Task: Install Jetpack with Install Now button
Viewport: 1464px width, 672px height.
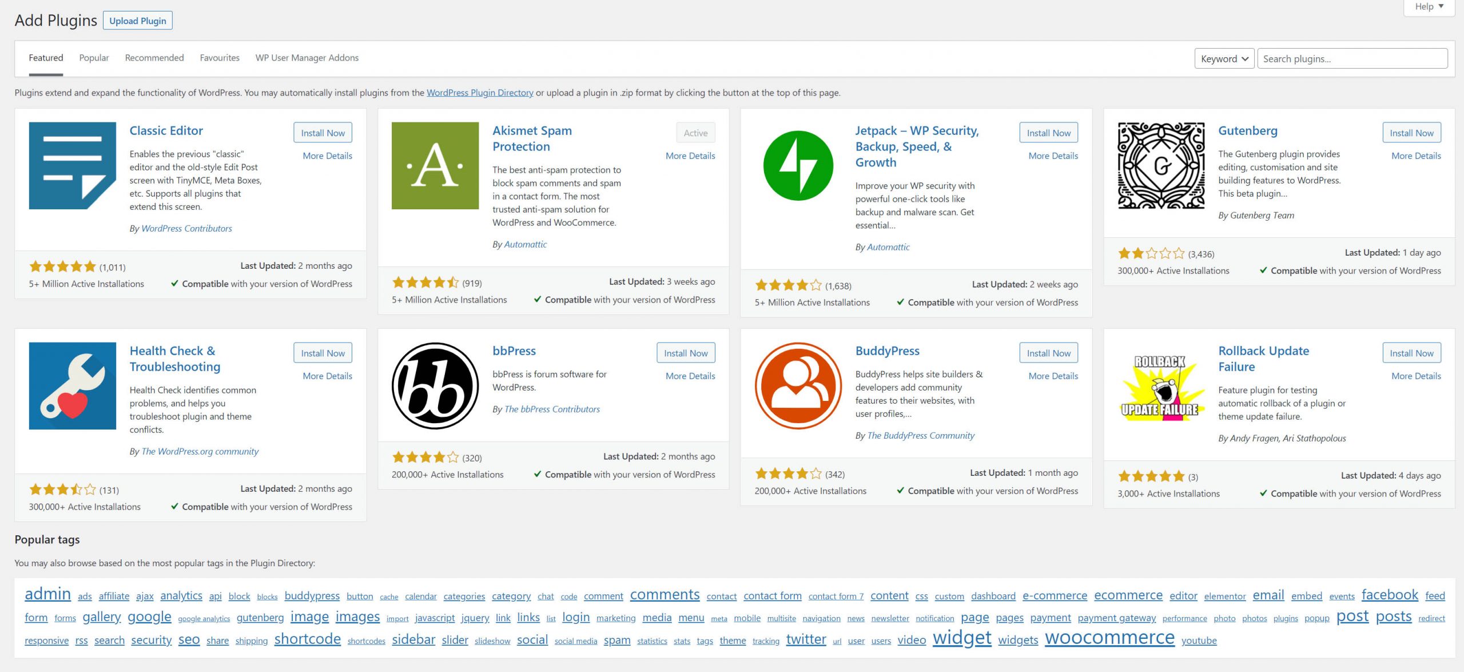Action: (x=1049, y=133)
